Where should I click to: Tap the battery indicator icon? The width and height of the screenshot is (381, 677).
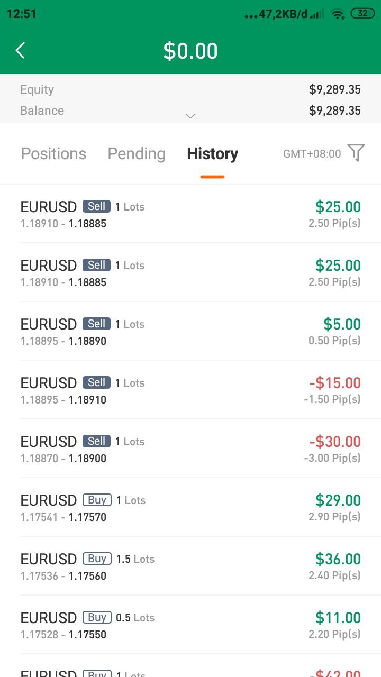pyautogui.click(x=362, y=14)
